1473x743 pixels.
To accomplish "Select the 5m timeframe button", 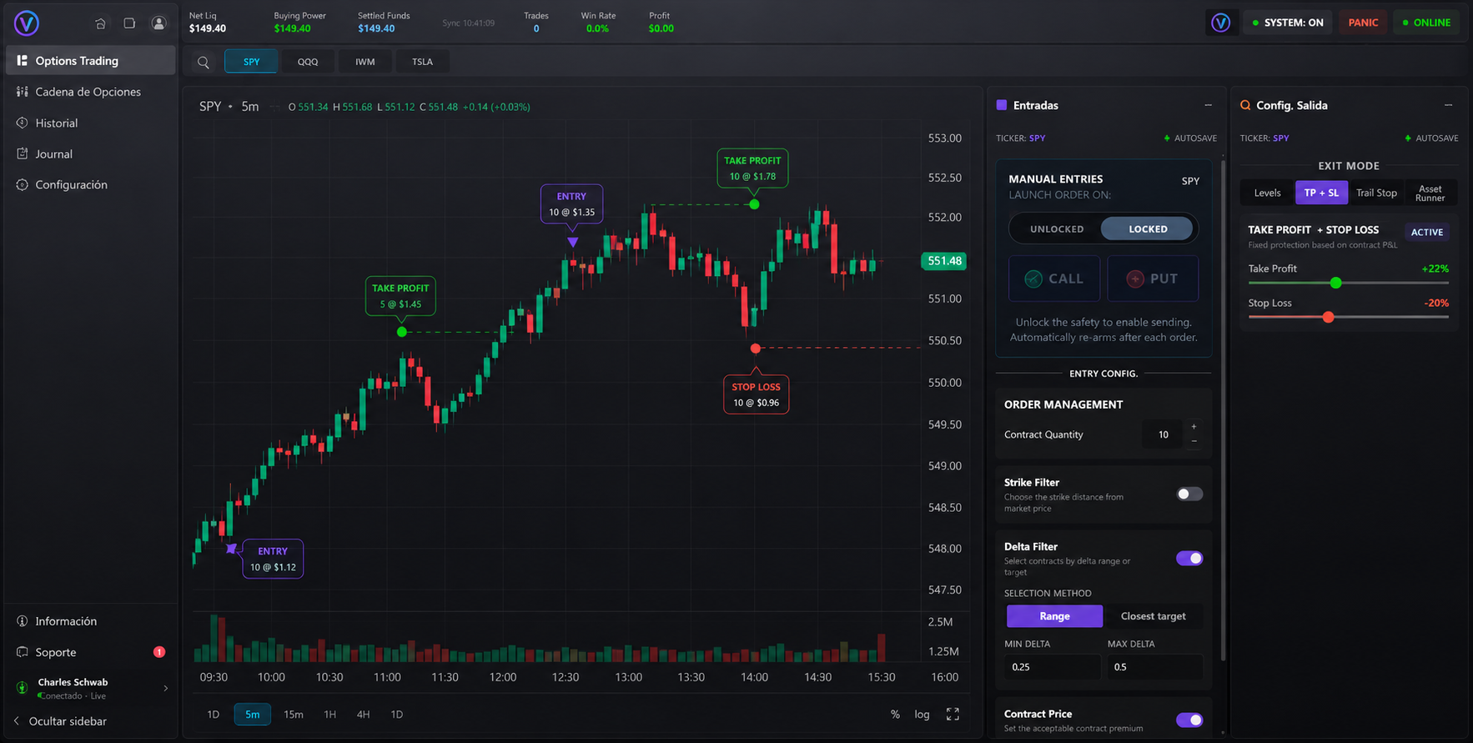I will [x=253, y=714].
